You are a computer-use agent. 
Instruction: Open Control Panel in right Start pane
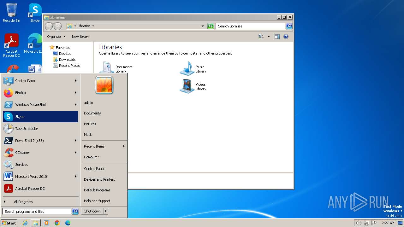[94, 169]
